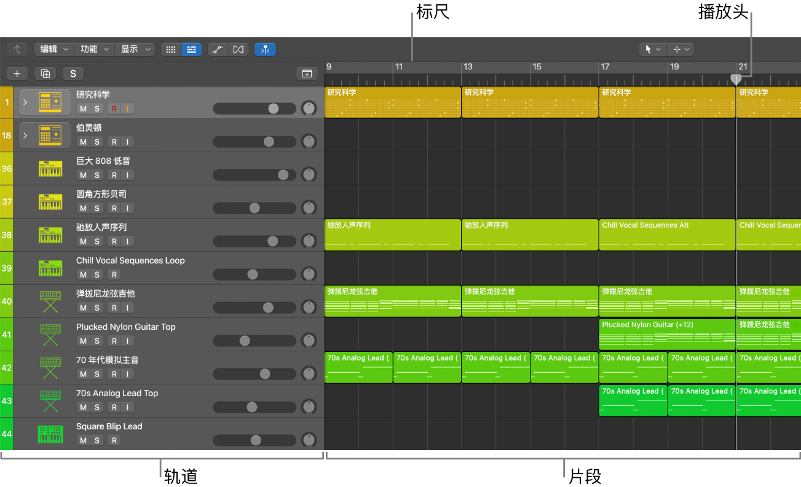Screen dimensions: 801x487
Task: Show the automation curve view
Action: [x=217, y=50]
